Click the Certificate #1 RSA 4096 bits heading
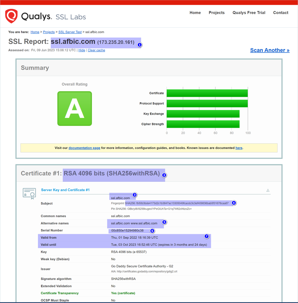 tap(90, 173)
